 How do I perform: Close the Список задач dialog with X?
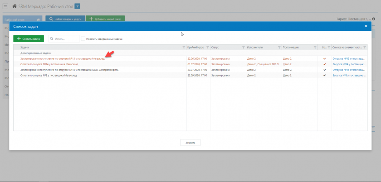(x=366, y=27)
